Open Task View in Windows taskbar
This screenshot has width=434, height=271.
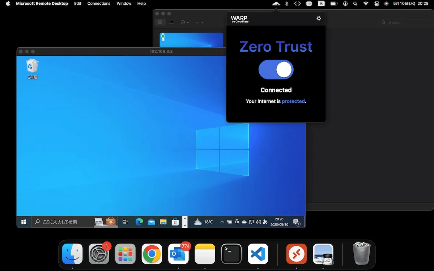pos(125,222)
